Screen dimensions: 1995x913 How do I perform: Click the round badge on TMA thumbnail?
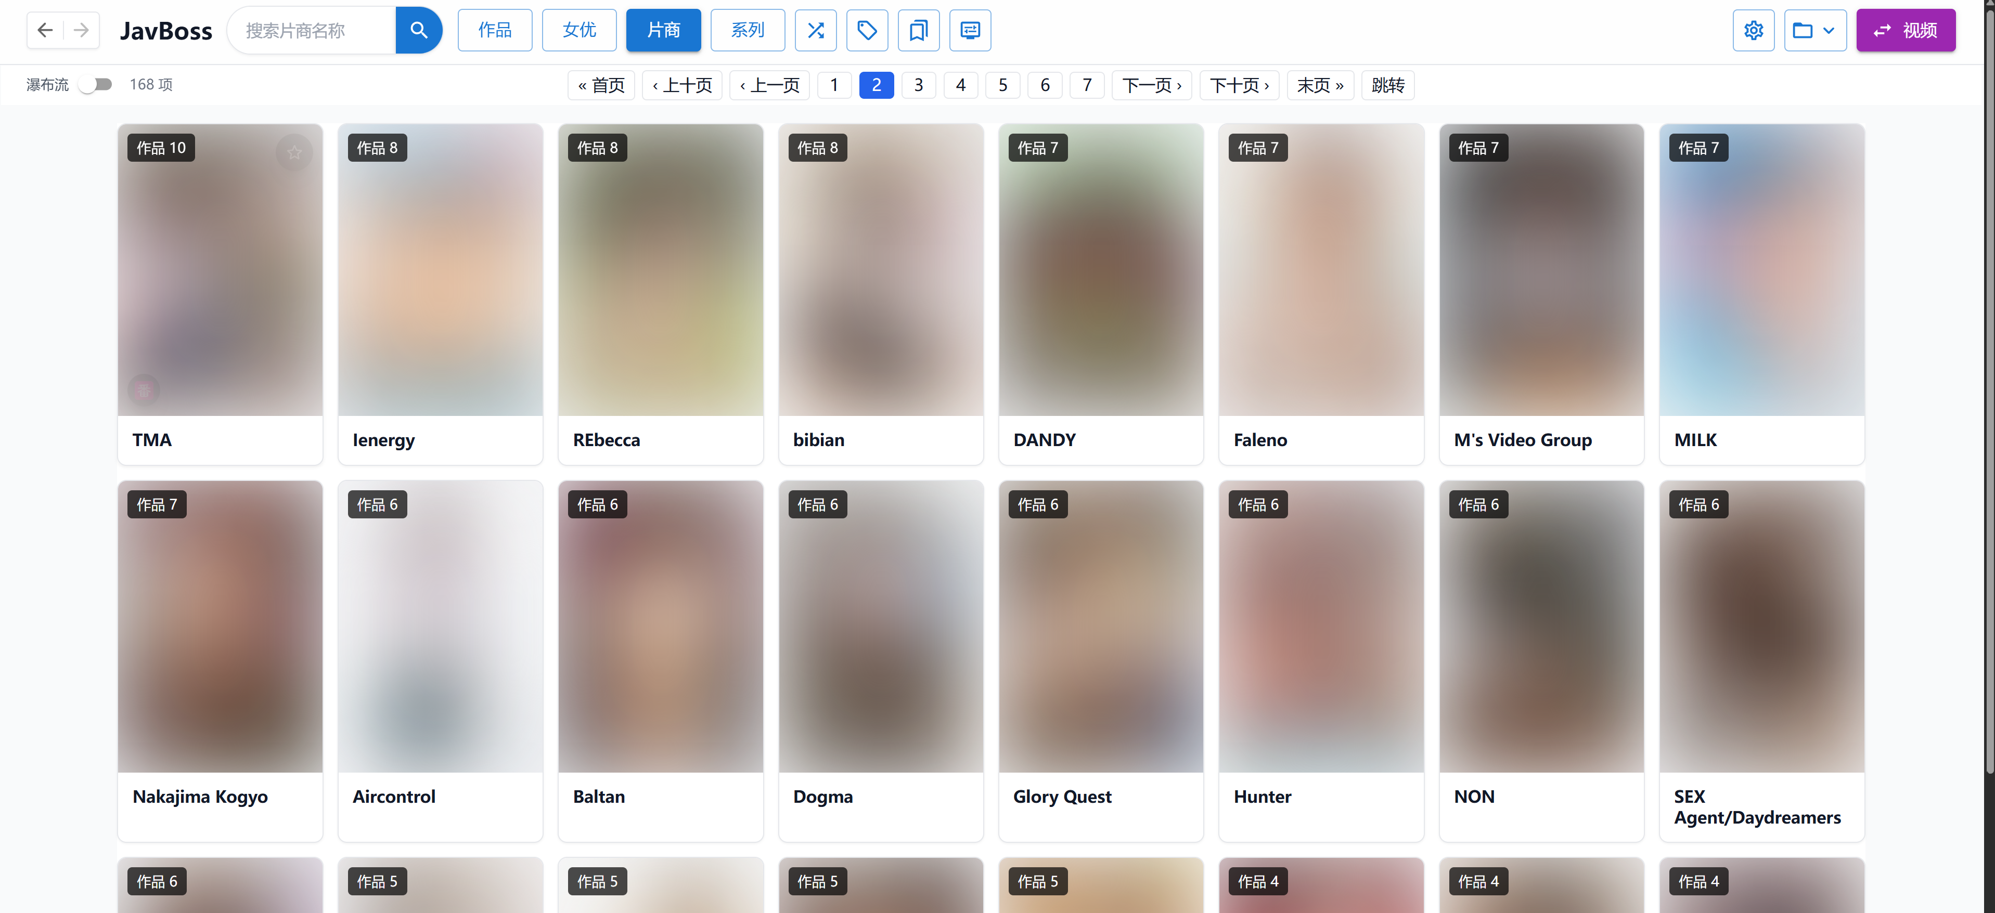click(144, 390)
